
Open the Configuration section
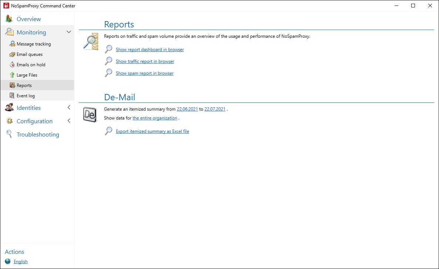[x=34, y=121]
